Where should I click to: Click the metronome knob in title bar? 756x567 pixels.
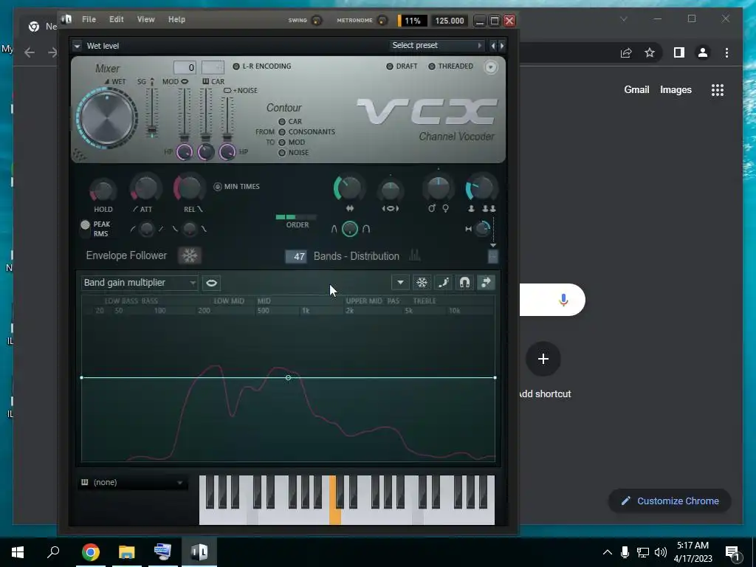(382, 20)
